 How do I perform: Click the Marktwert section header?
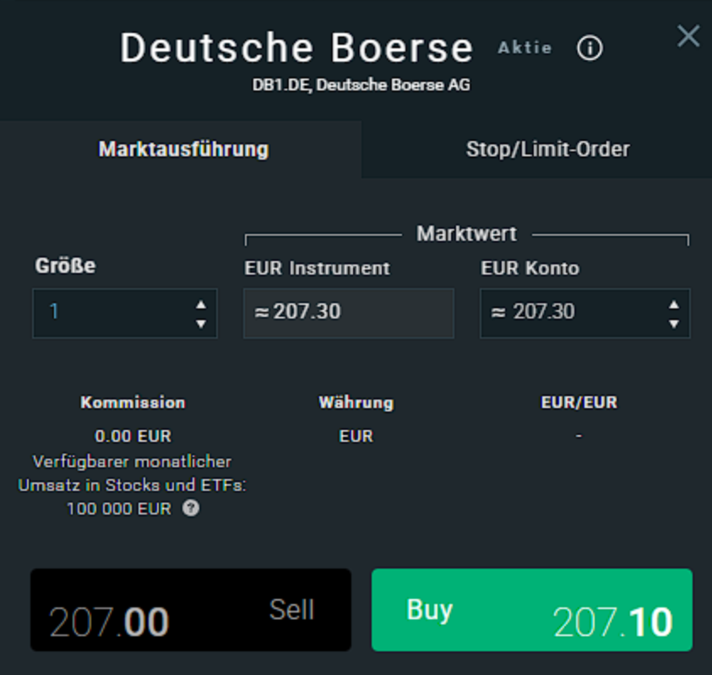pyautogui.click(x=465, y=233)
